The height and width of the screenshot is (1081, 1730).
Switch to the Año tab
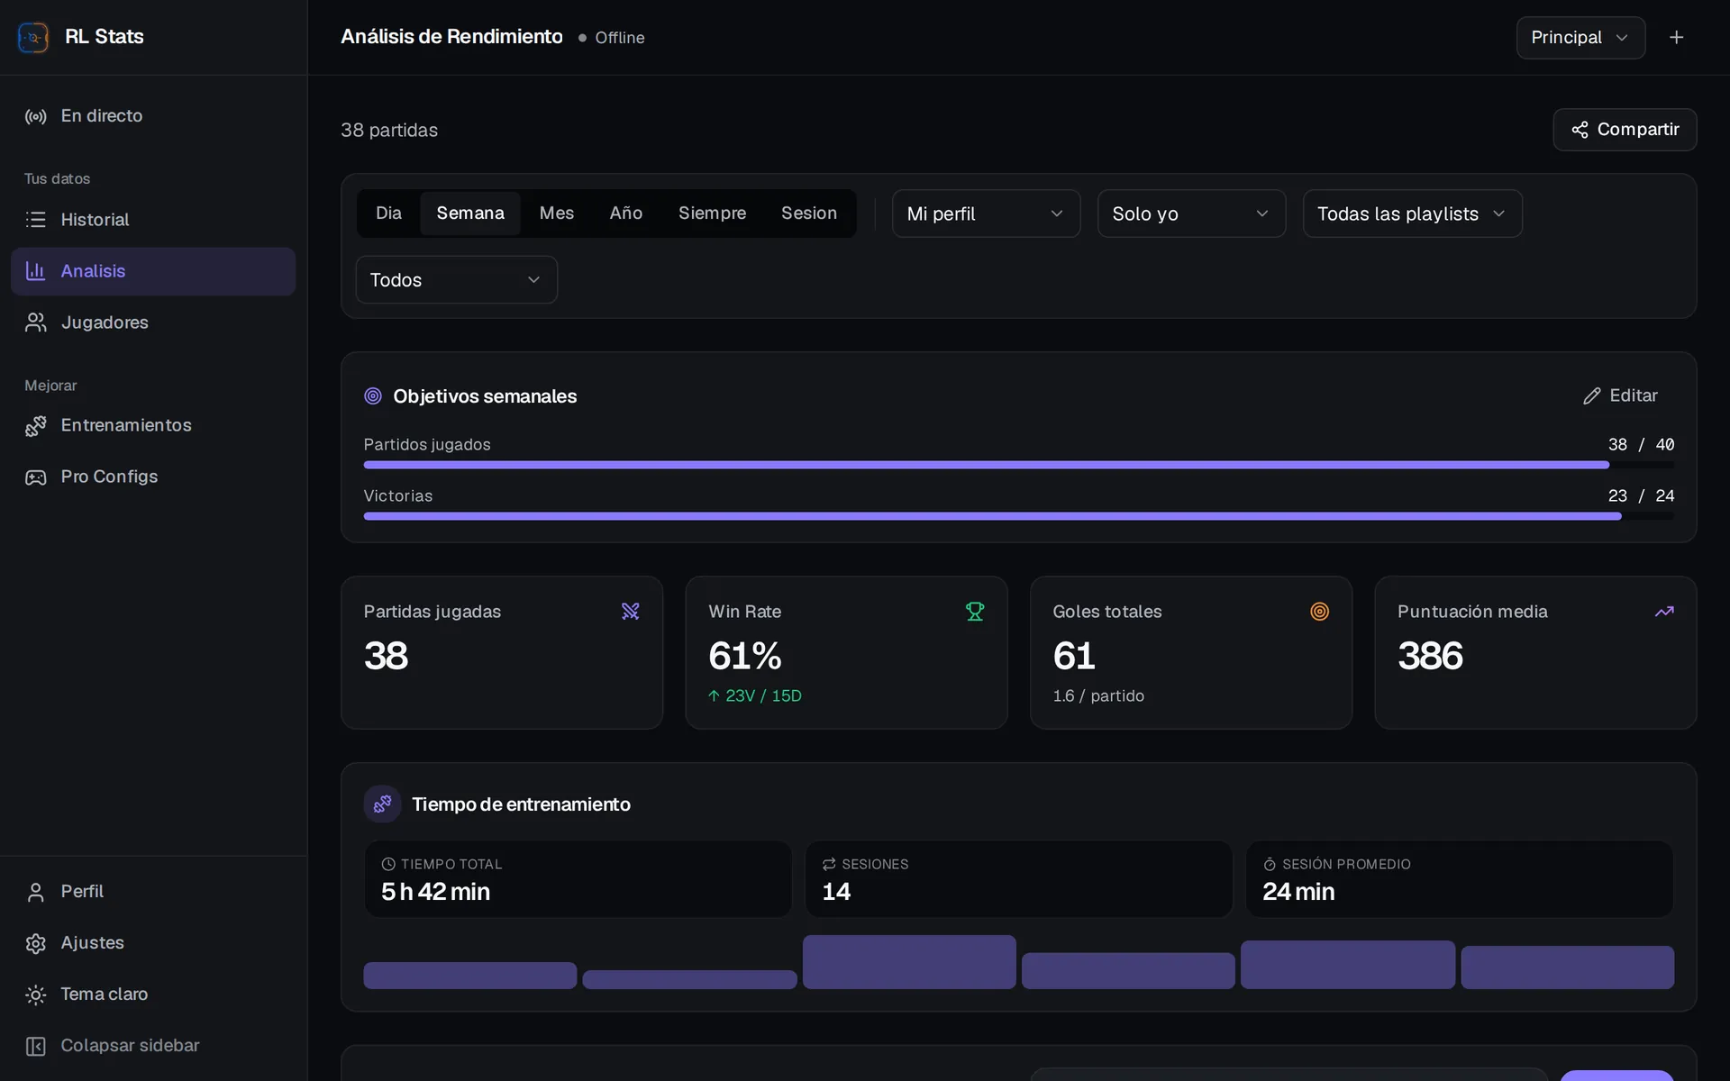(x=626, y=213)
